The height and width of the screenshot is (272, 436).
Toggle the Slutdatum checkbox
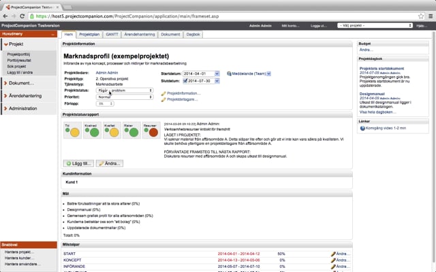185,81
